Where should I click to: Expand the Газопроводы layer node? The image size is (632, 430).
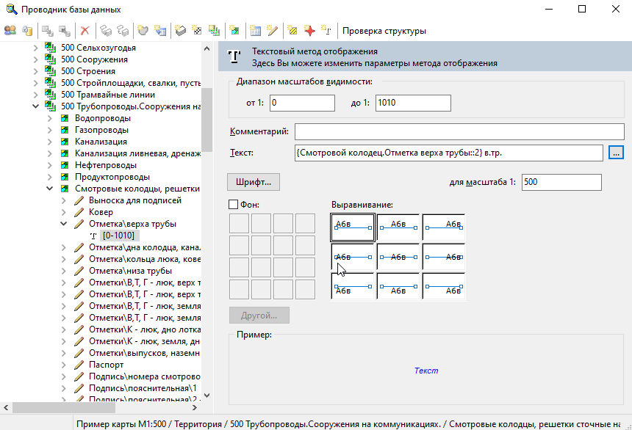click(x=49, y=130)
